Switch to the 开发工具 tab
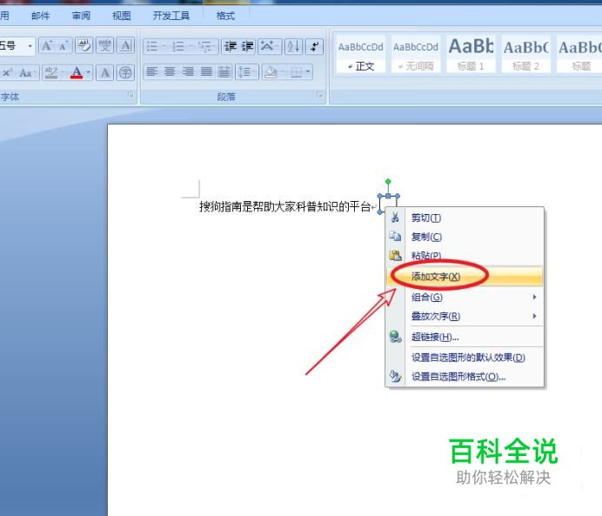The height and width of the screenshot is (516, 602). (171, 16)
